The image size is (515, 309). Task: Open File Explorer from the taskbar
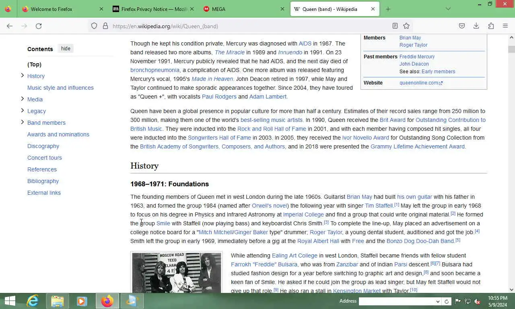click(x=58, y=301)
